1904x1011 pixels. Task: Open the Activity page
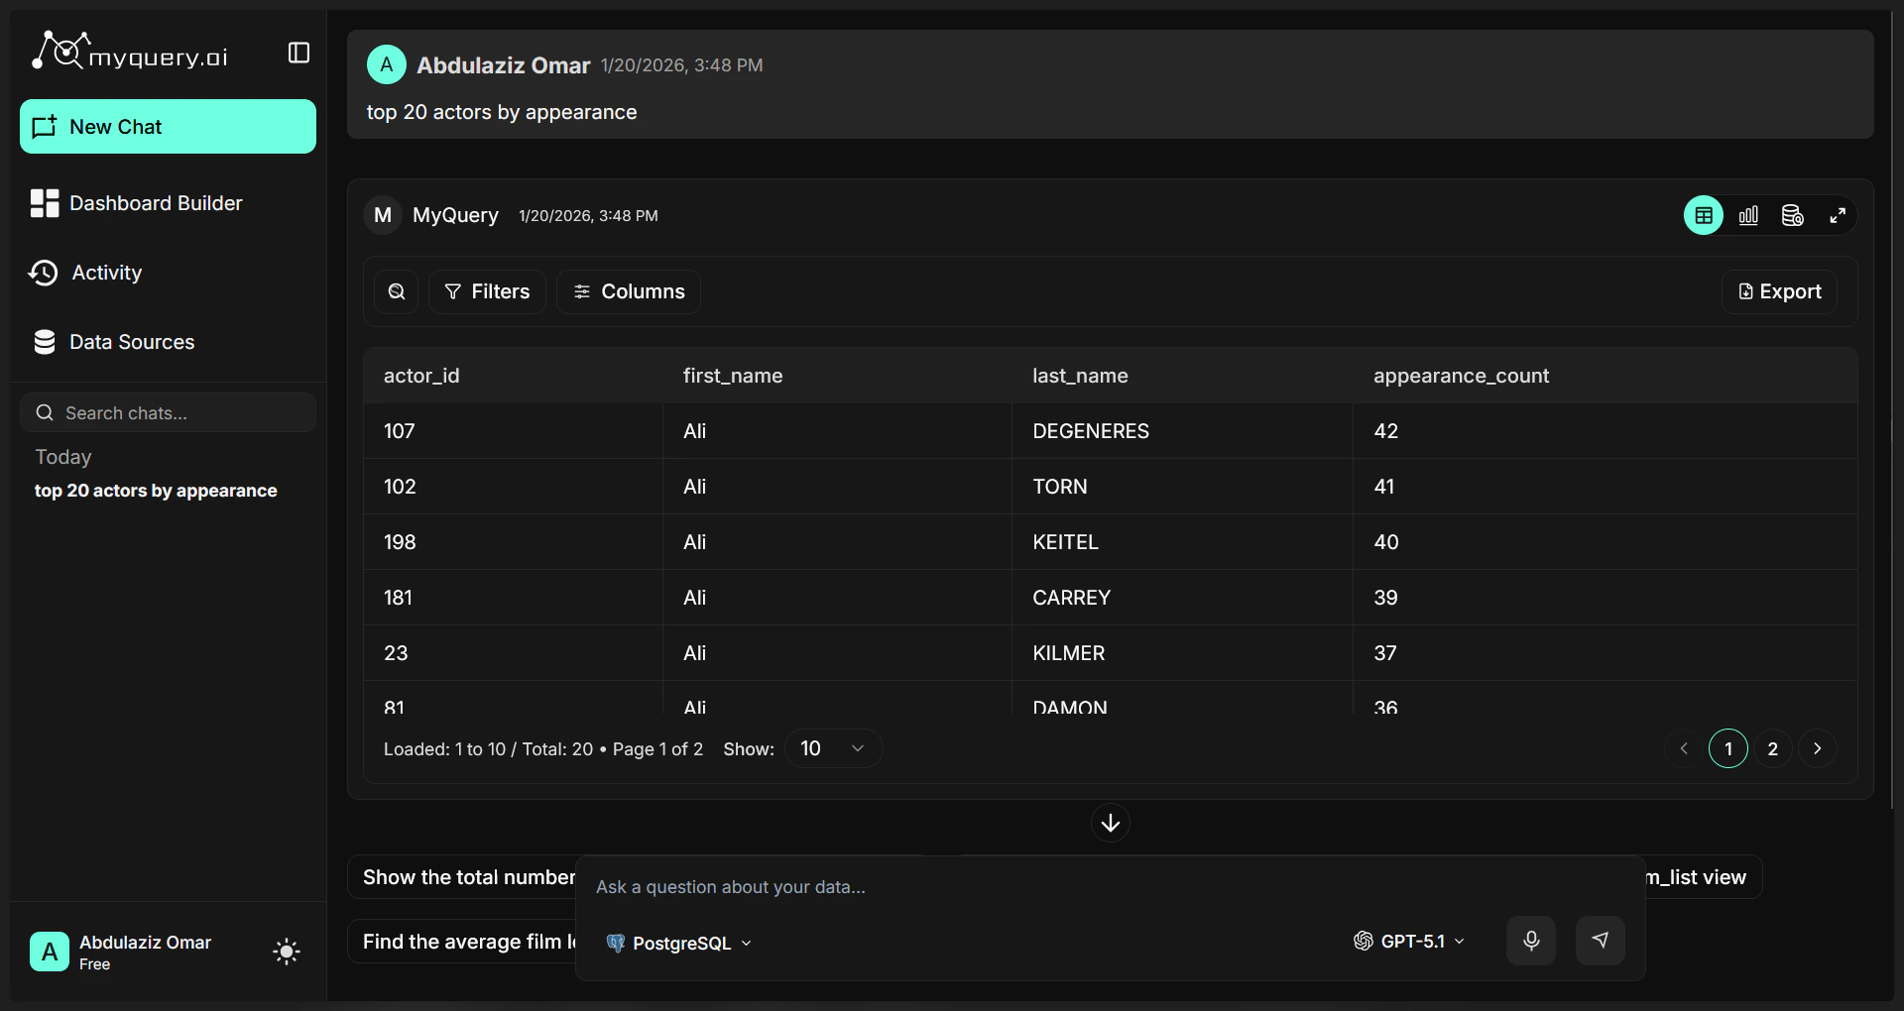click(x=85, y=273)
